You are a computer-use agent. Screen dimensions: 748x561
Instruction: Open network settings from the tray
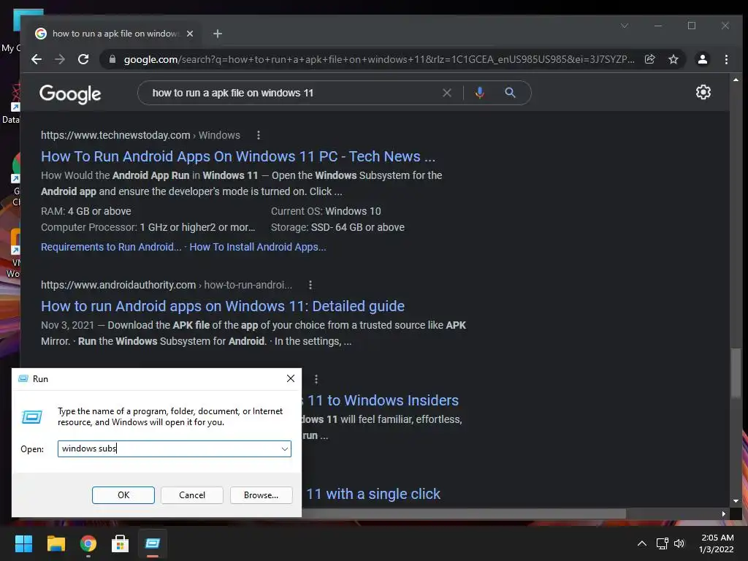[x=662, y=543]
